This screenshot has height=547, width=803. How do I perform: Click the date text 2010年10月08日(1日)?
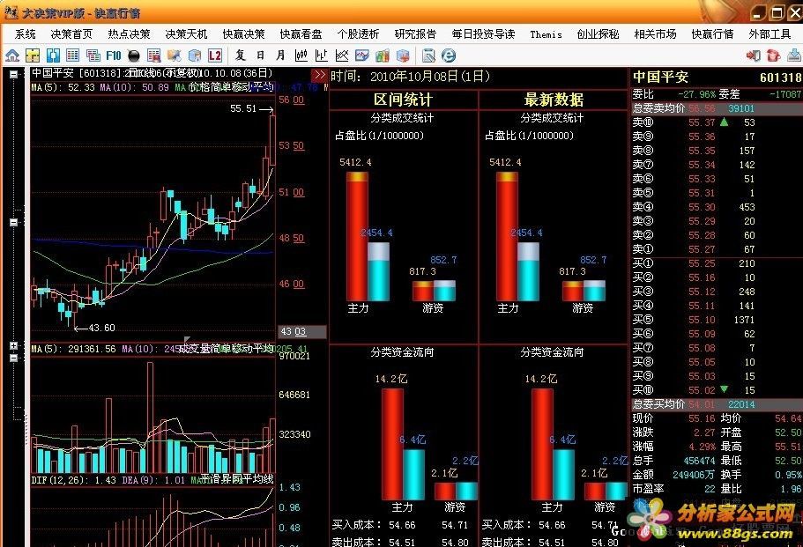[429, 77]
